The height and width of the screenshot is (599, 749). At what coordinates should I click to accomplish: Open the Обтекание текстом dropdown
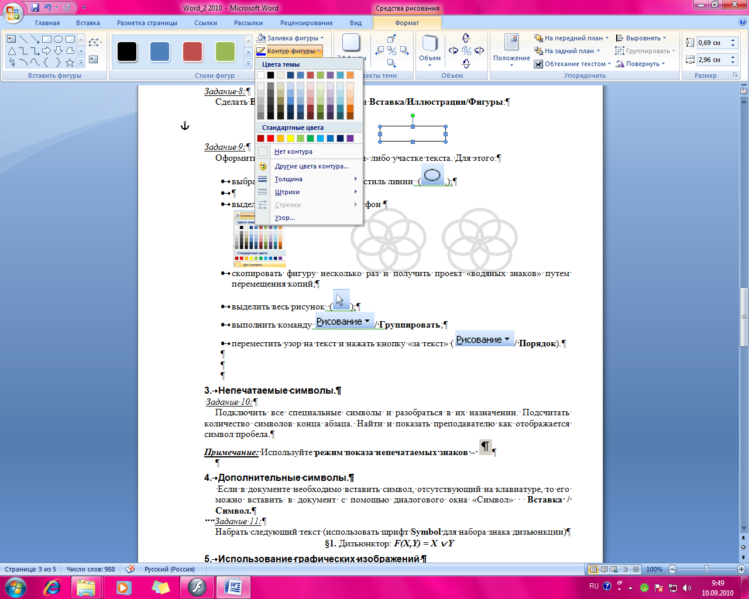coord(572,64)
